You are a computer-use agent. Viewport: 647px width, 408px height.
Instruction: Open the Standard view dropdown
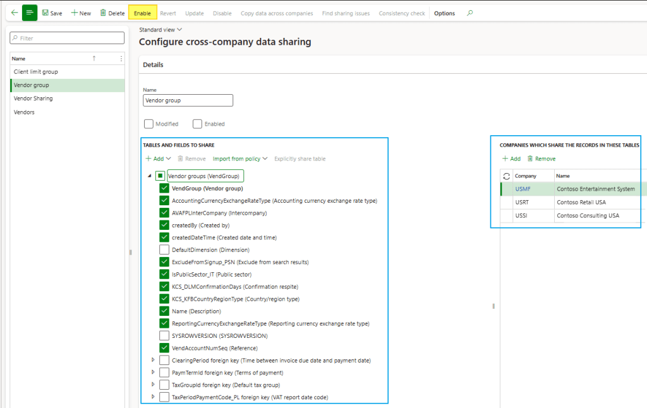(x=160, y=30)
